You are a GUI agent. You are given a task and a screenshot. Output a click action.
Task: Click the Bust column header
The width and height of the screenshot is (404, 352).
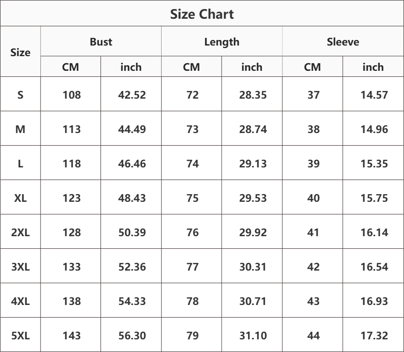(101, 42)
